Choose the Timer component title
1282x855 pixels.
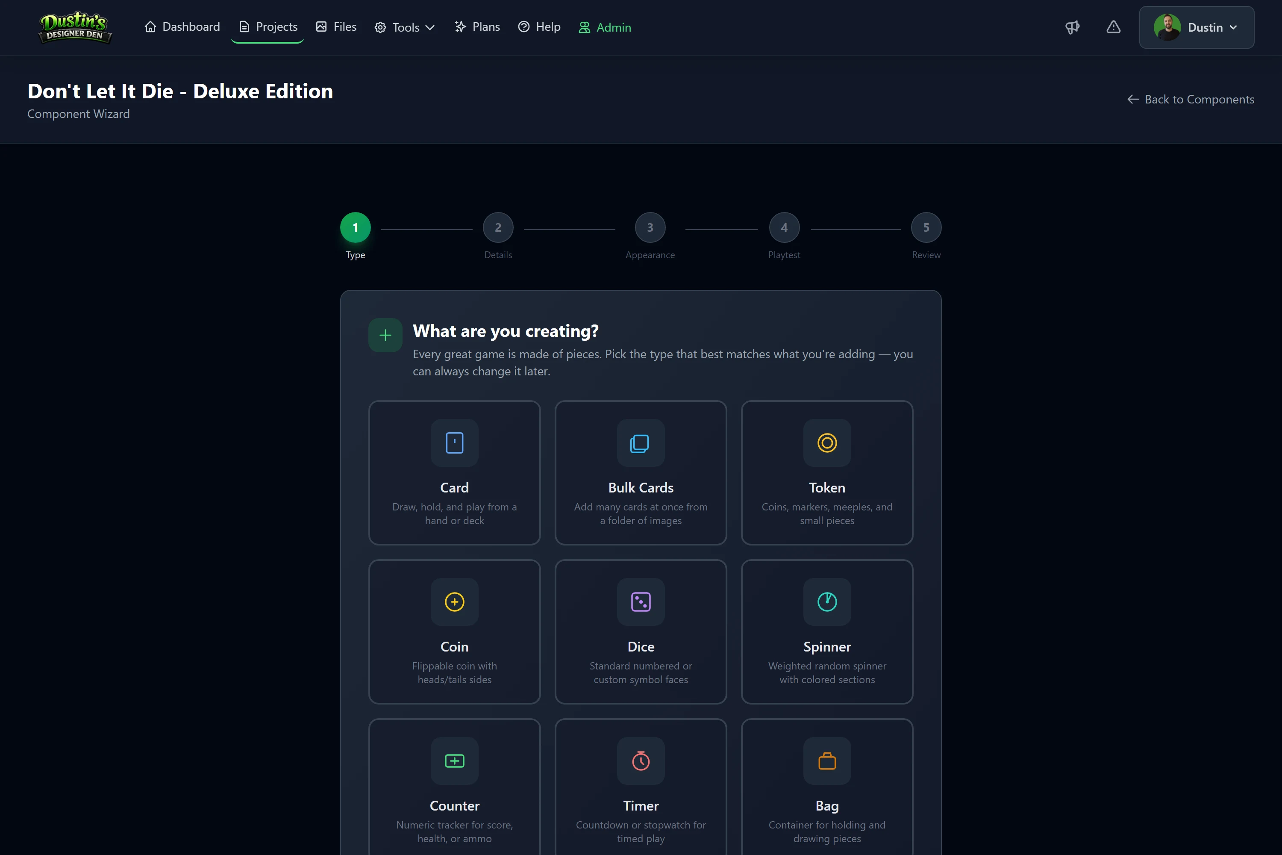click(641, 806)
